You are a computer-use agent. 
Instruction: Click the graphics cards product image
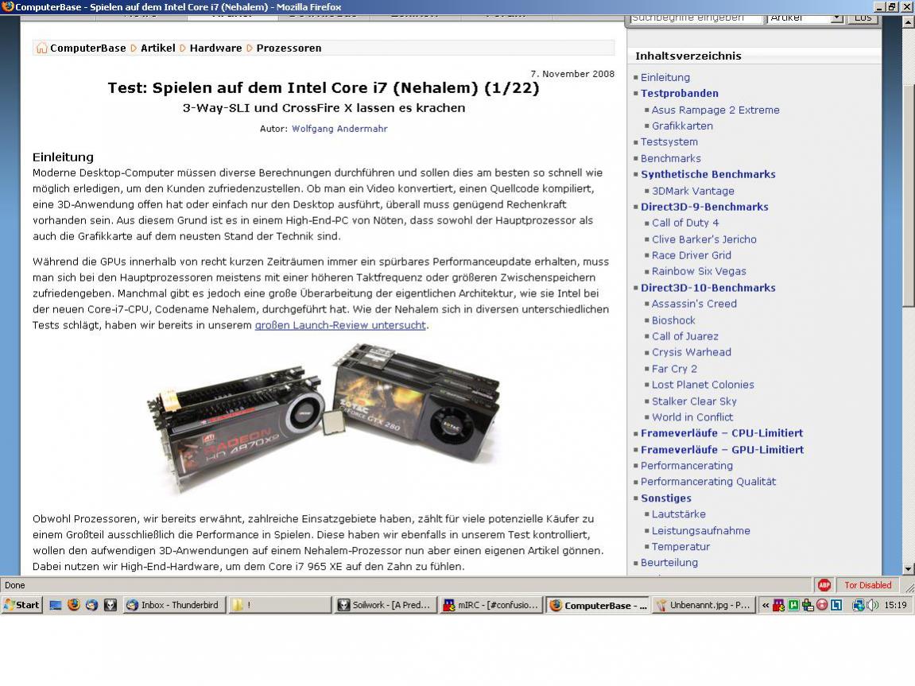pos(324,419)
